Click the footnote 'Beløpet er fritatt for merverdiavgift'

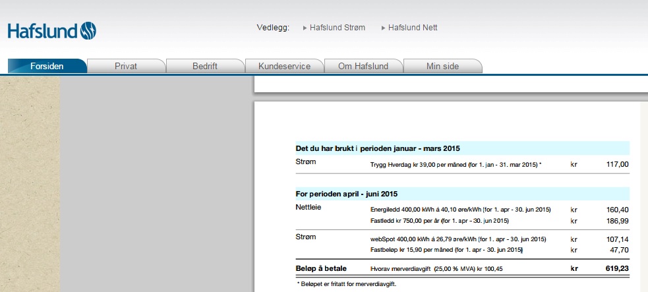click(347, 284)
